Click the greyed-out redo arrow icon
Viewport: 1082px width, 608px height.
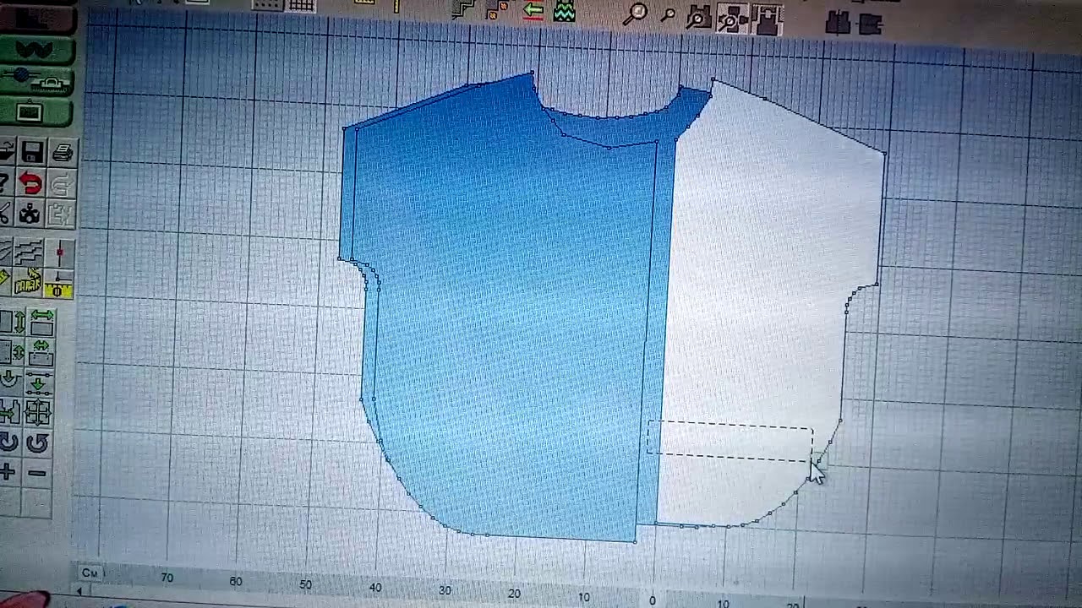tap(62, 184)
